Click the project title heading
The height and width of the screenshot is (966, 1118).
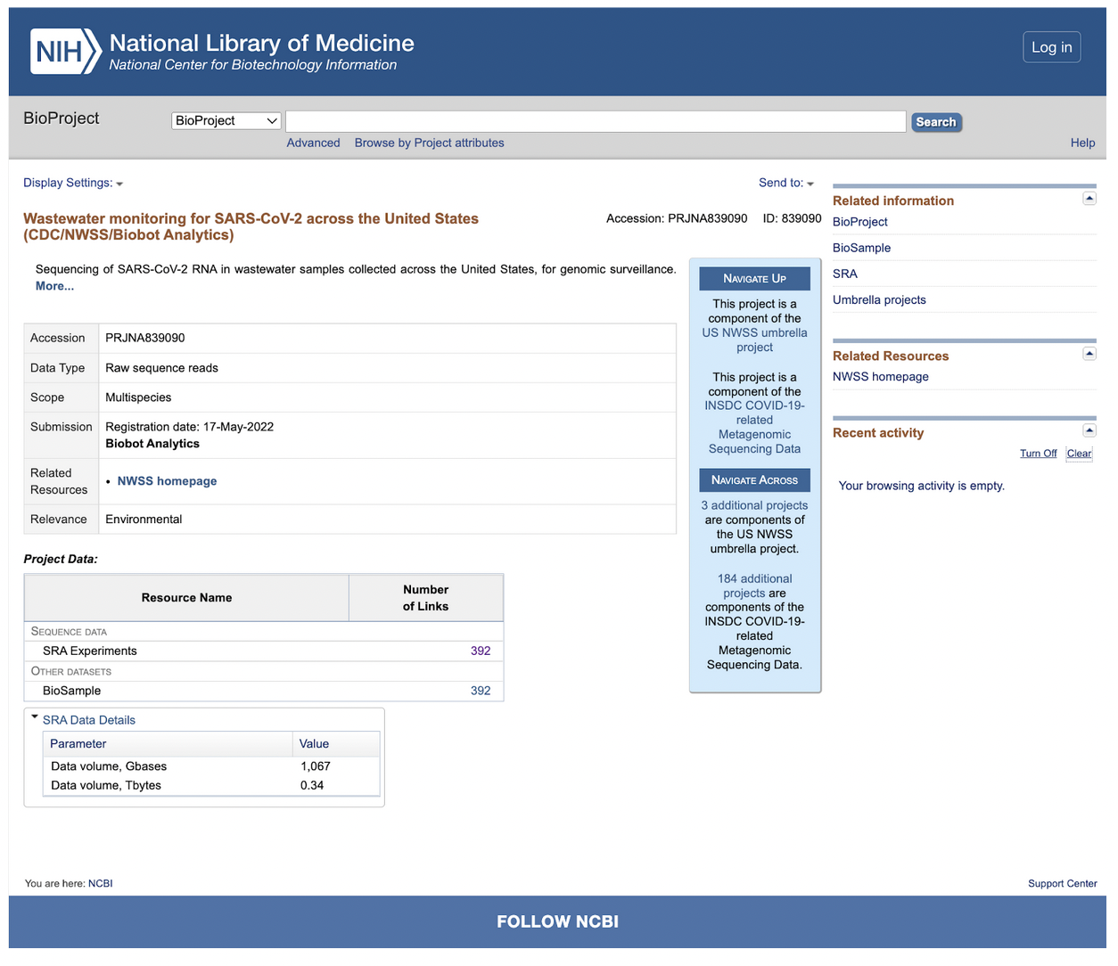coord(251,226)
